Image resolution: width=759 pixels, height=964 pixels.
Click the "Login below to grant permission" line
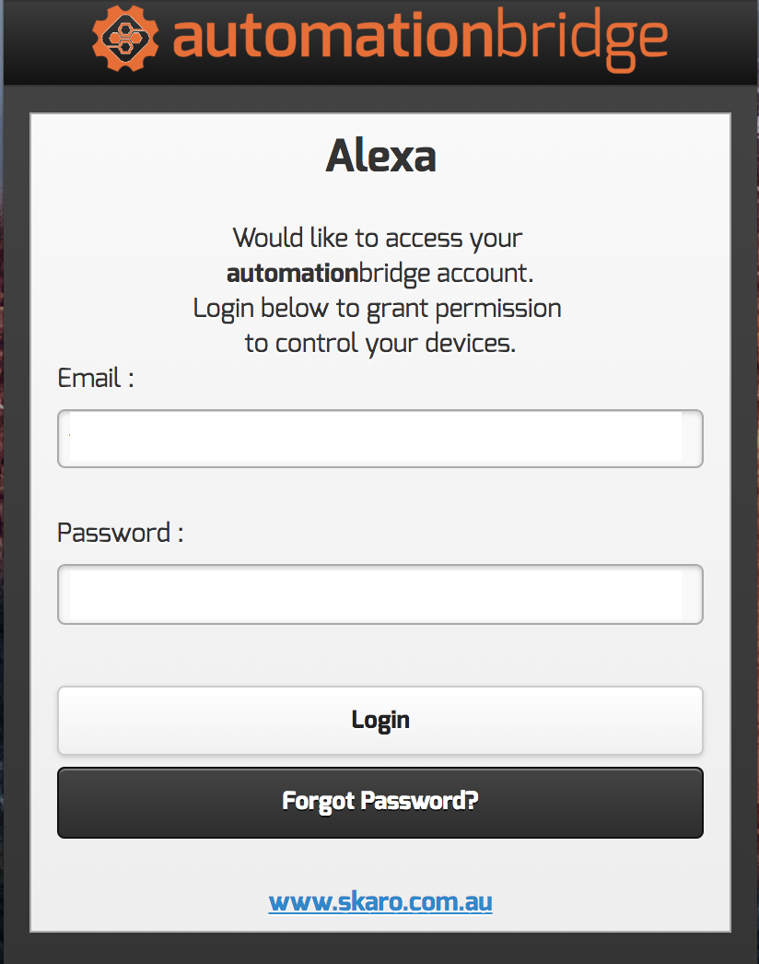378,308
